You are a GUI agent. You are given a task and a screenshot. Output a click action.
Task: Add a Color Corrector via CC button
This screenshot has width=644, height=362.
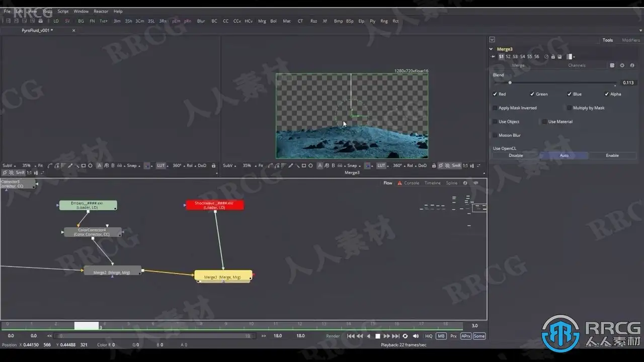226,21
